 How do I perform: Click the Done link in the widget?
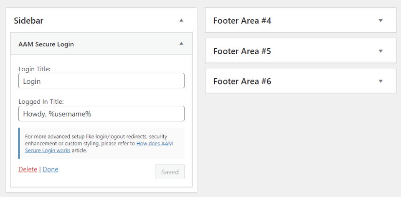pyautogui.click(x=51, y=169)
